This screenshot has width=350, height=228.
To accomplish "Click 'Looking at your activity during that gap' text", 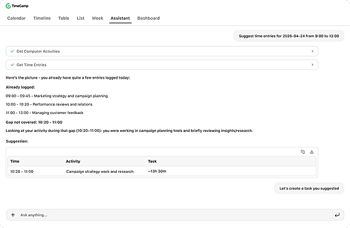I will point(129,131).
